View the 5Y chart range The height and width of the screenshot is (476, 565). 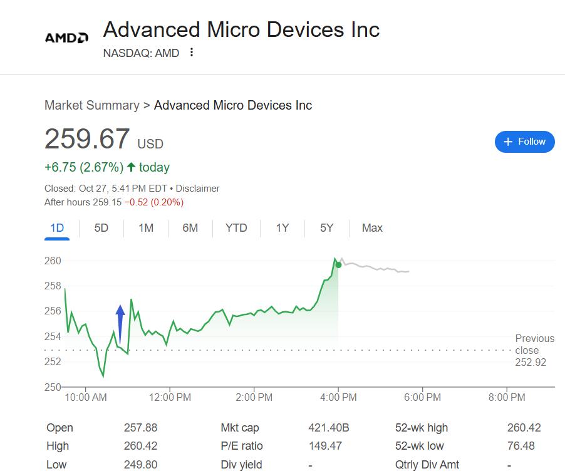[327, 228]
